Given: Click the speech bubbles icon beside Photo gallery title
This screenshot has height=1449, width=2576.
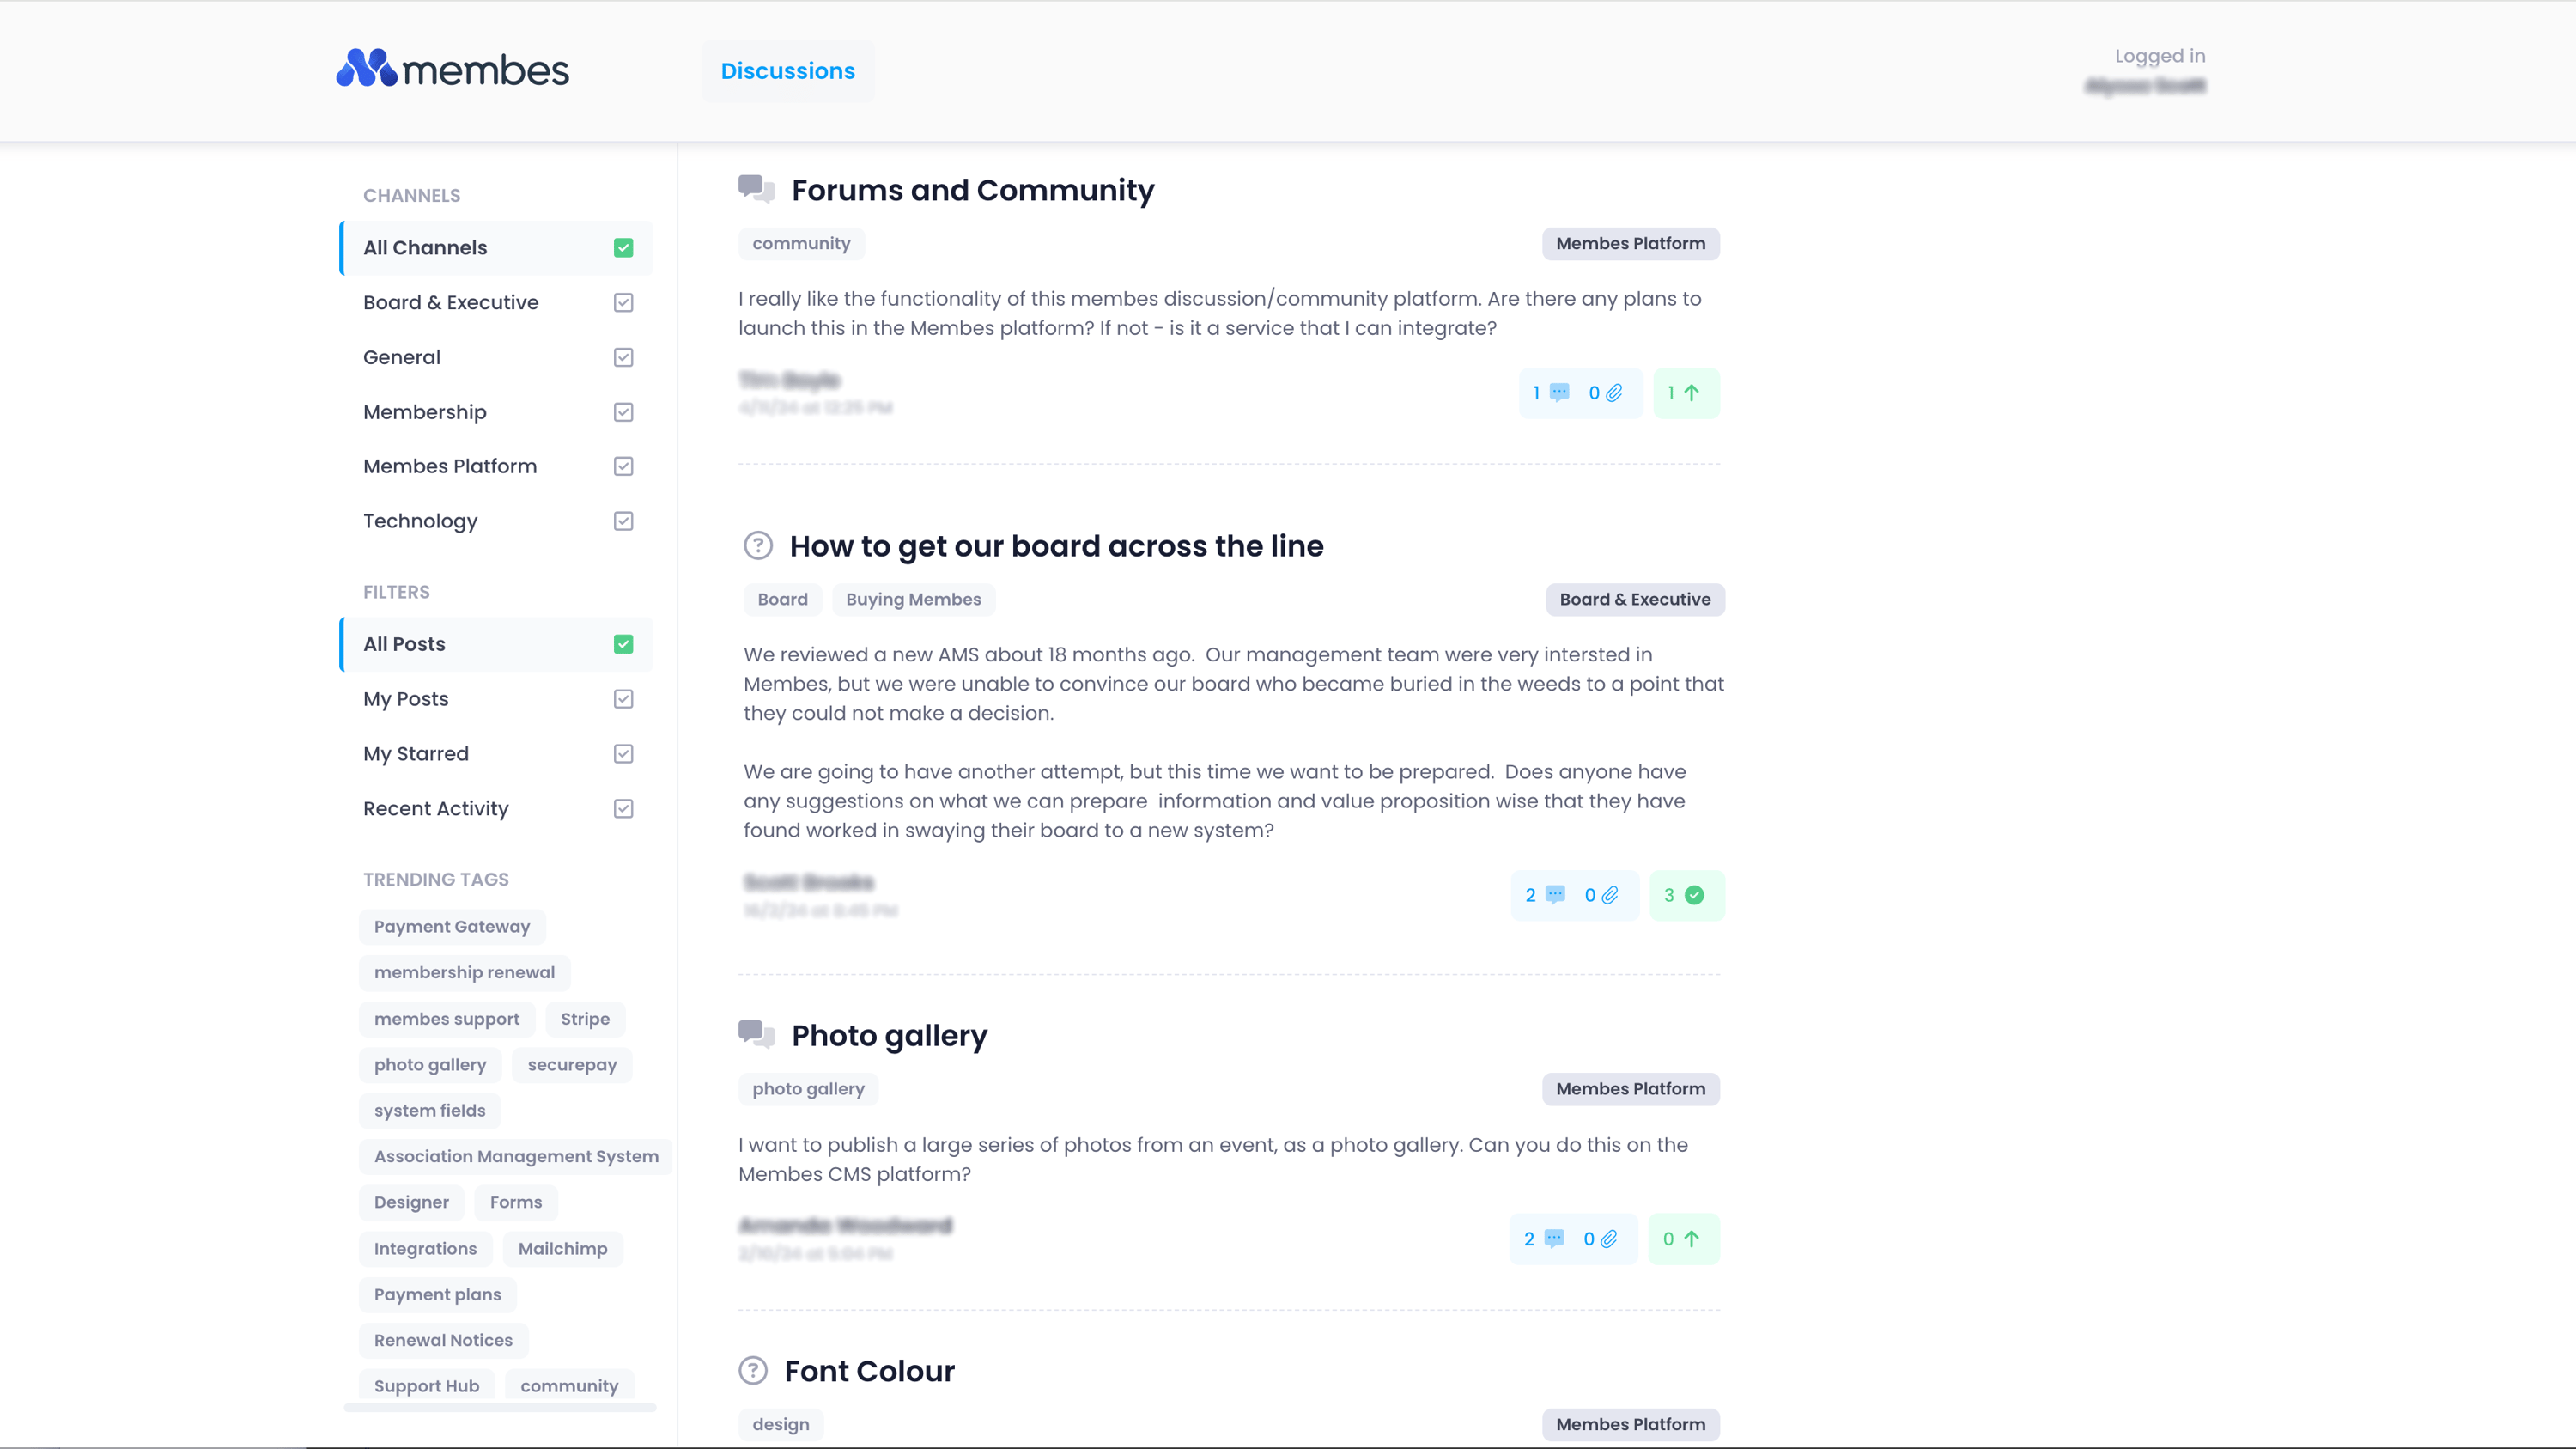Looking at the screenshot, I should coord(756,1035).
